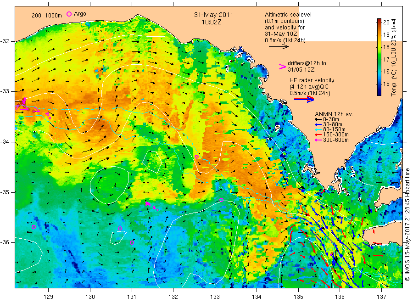Click the drifters@12h to text
Image resolution: width=413 pixels, height=303 pixels.
(x=307, y=63)
